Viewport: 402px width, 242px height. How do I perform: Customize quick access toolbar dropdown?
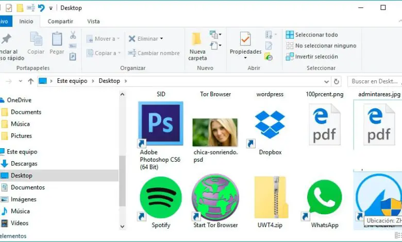tap(51, 8)
